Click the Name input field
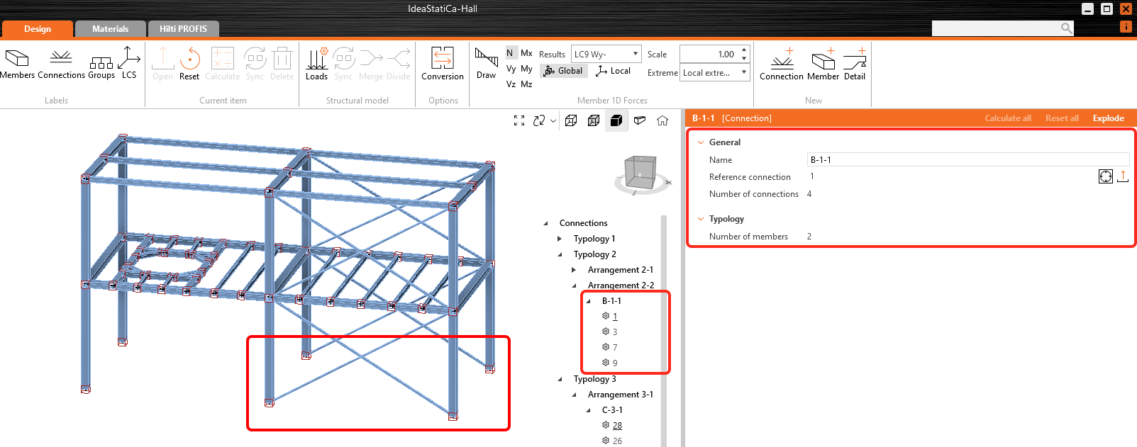1137x447 pixels. [968, 160]
